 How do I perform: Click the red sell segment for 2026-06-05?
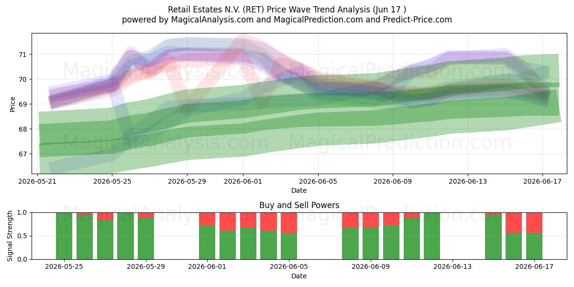pos(289,223)
